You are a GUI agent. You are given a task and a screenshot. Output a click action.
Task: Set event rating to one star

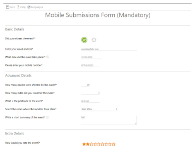point(84,144)
